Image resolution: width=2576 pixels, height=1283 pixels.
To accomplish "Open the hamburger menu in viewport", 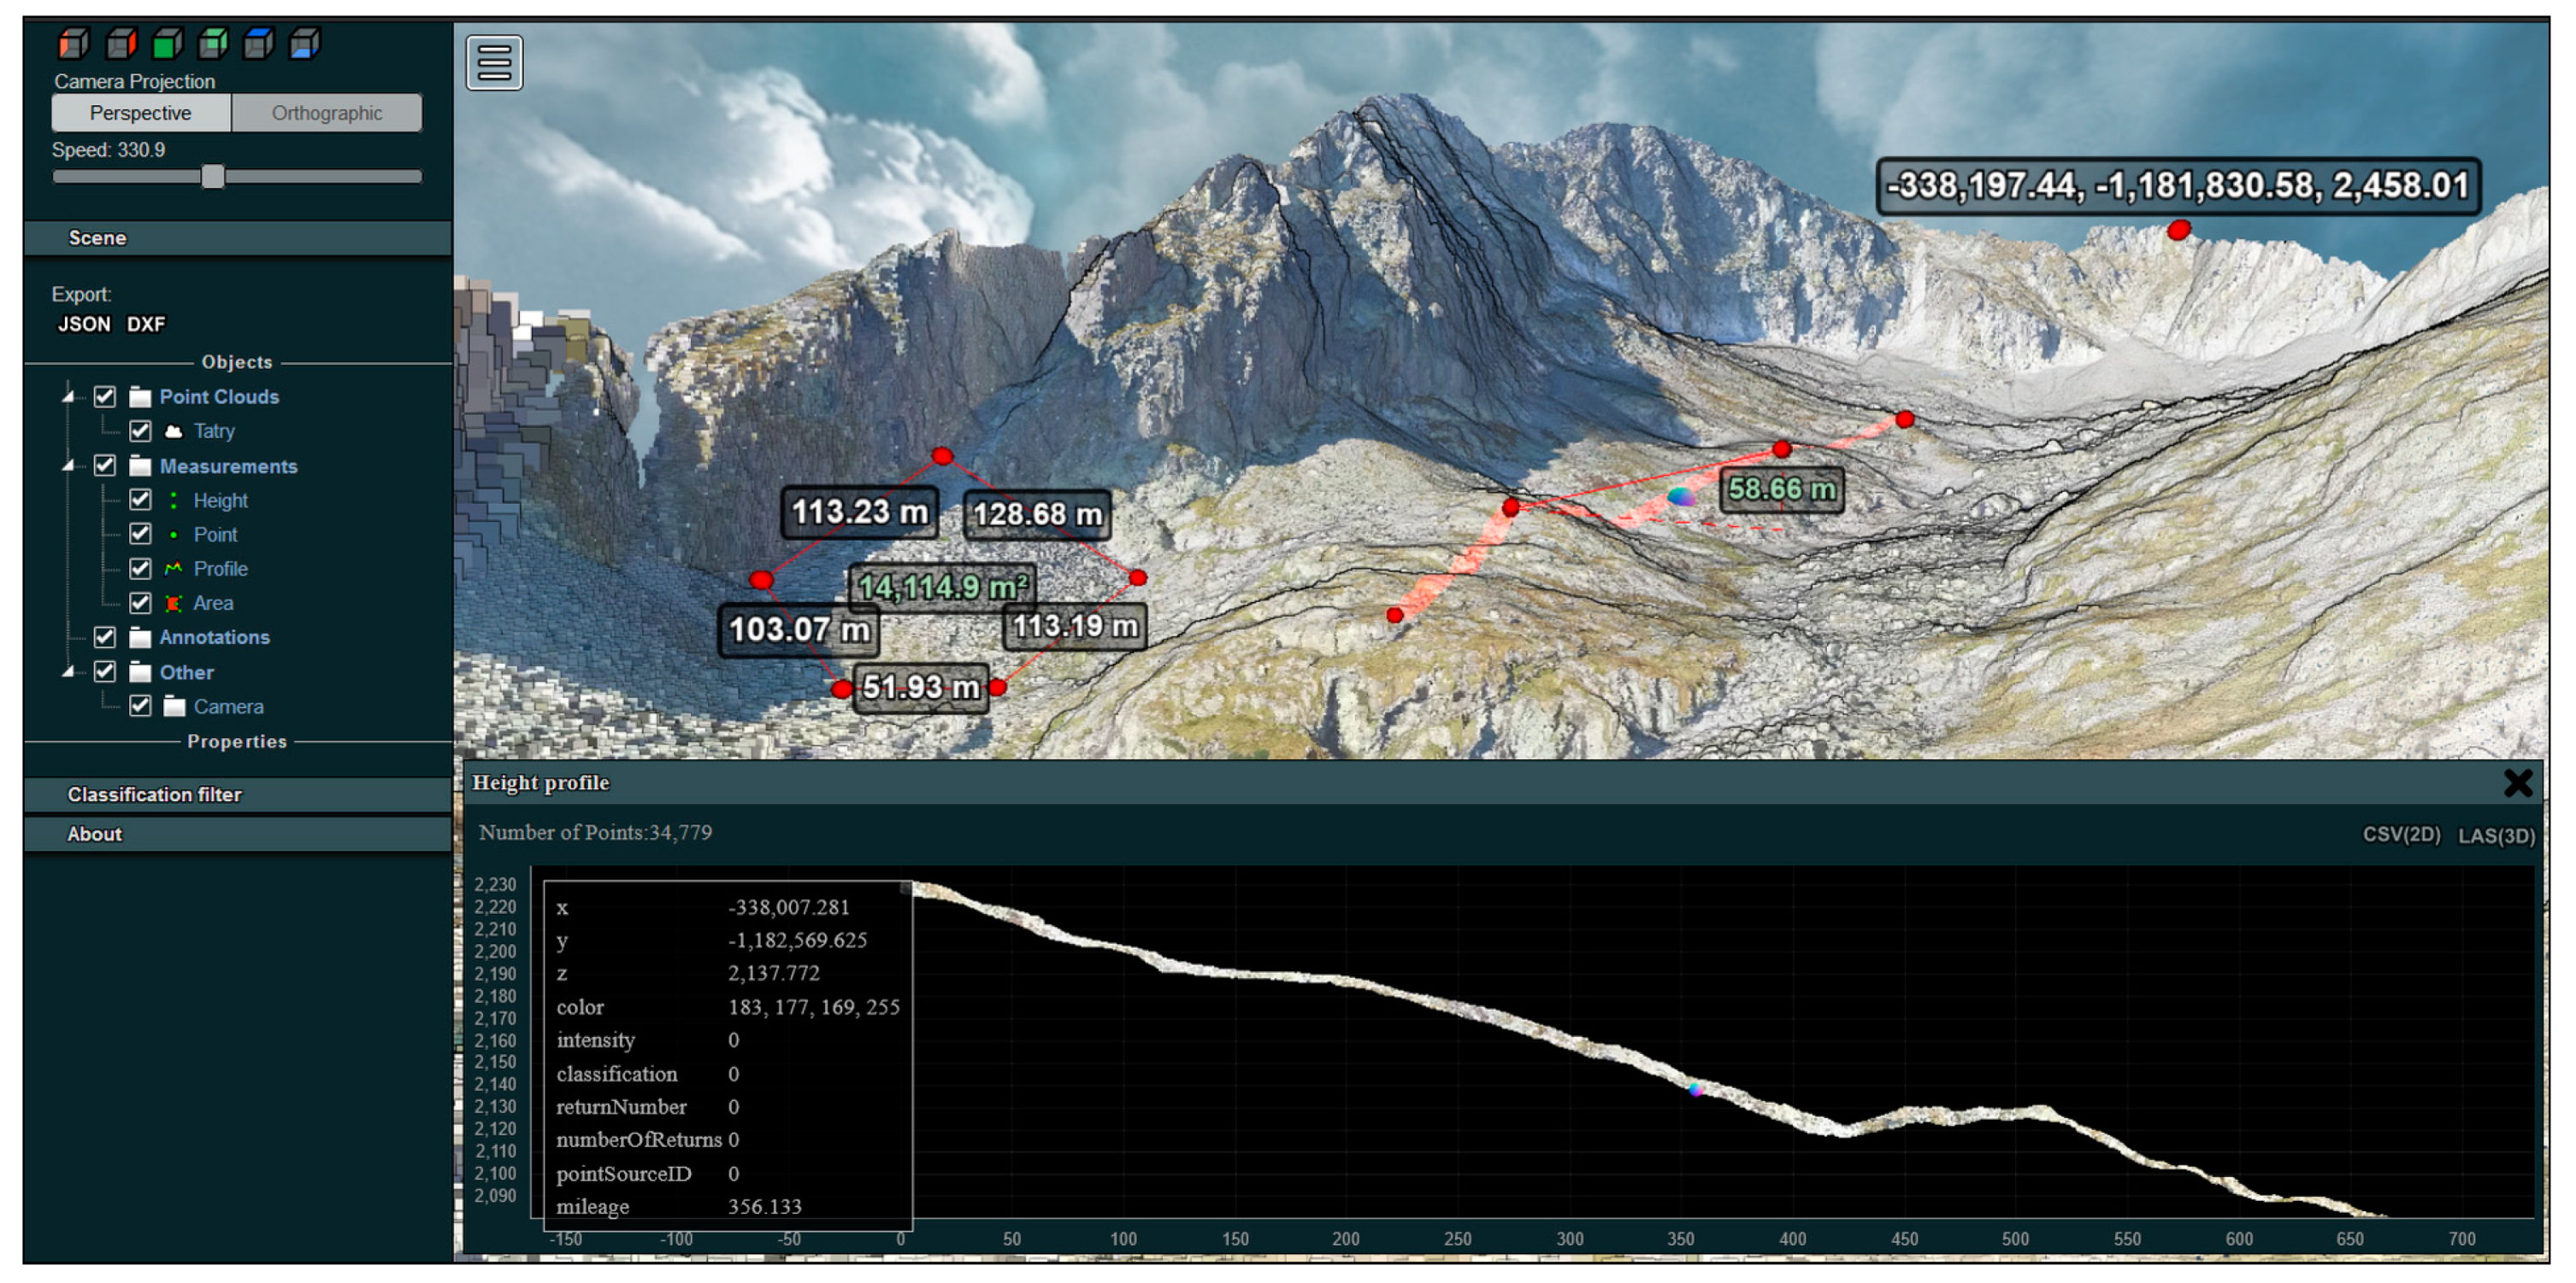I will coord(494,63).
